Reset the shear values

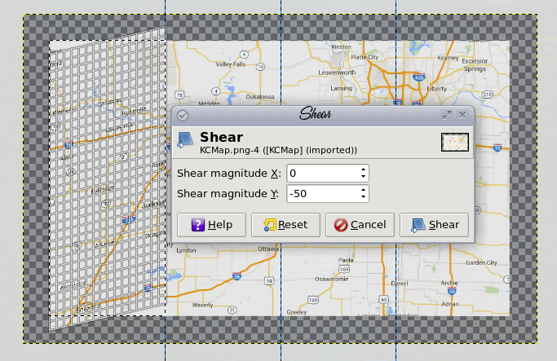click(x=285, y=225)
